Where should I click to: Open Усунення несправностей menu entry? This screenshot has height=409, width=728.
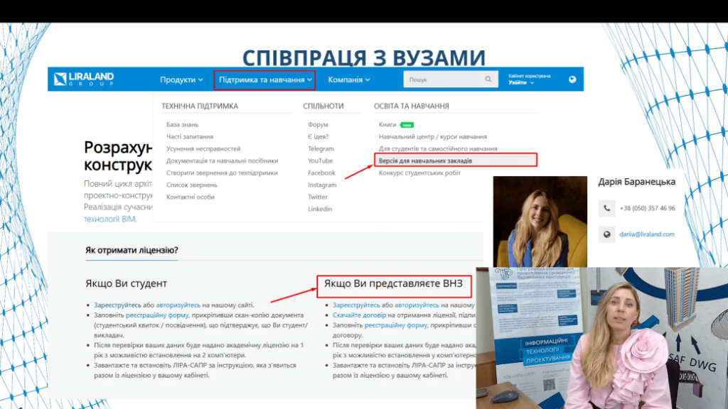pyautogui.click(x=203, y=149)
